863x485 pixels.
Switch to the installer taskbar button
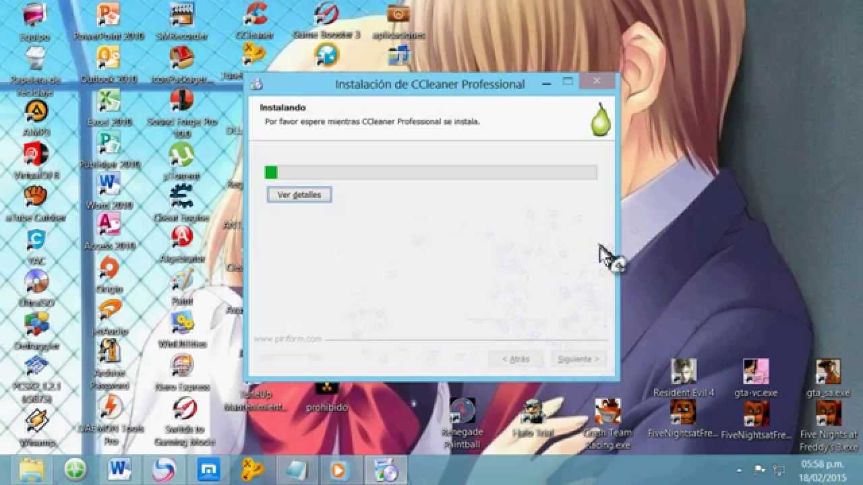(x=386, y=470)
